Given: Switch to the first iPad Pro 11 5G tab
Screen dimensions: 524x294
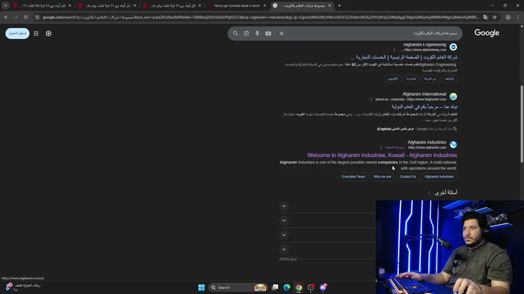Looking at the screenshot, I should pyautogui.click(x=42, y=6).
